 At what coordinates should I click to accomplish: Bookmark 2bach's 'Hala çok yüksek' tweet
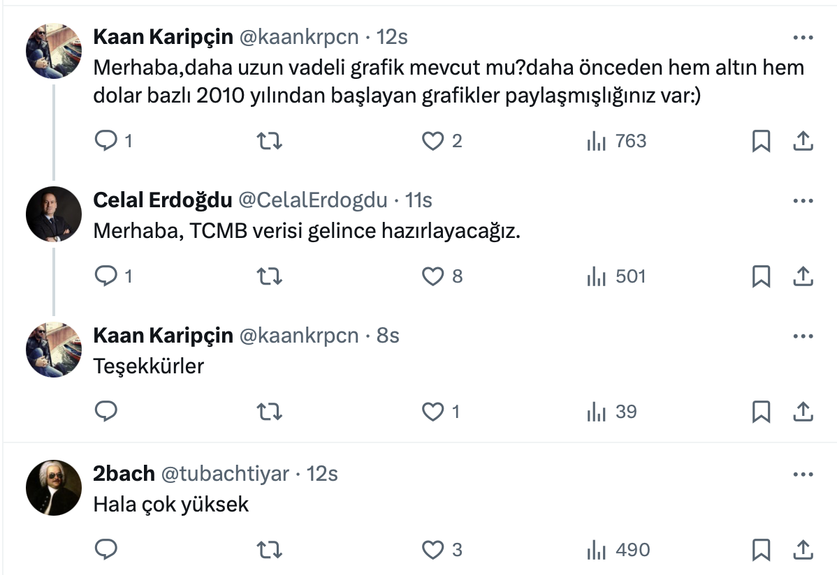[x=761, y=551]
